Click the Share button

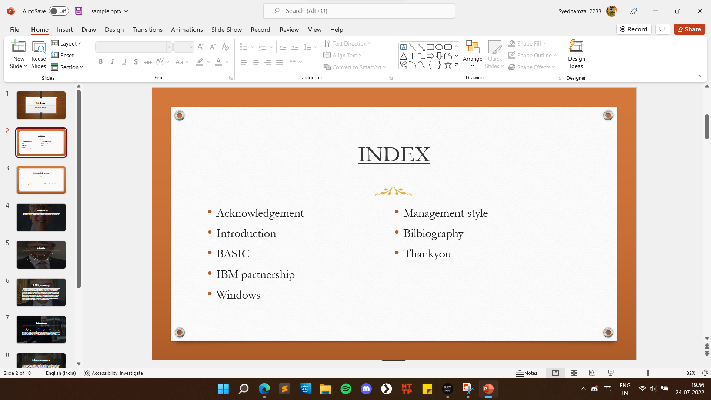click(x=689, y=29)
